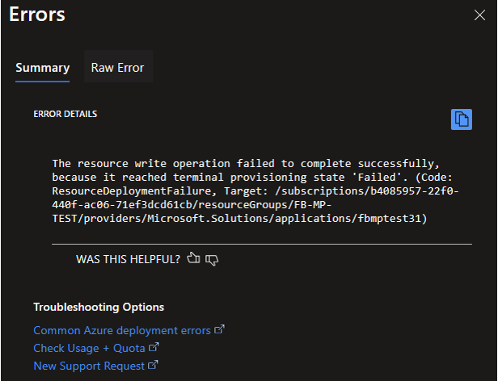Click external-link icon beside Check Usage + Quota

coord(154,348)
